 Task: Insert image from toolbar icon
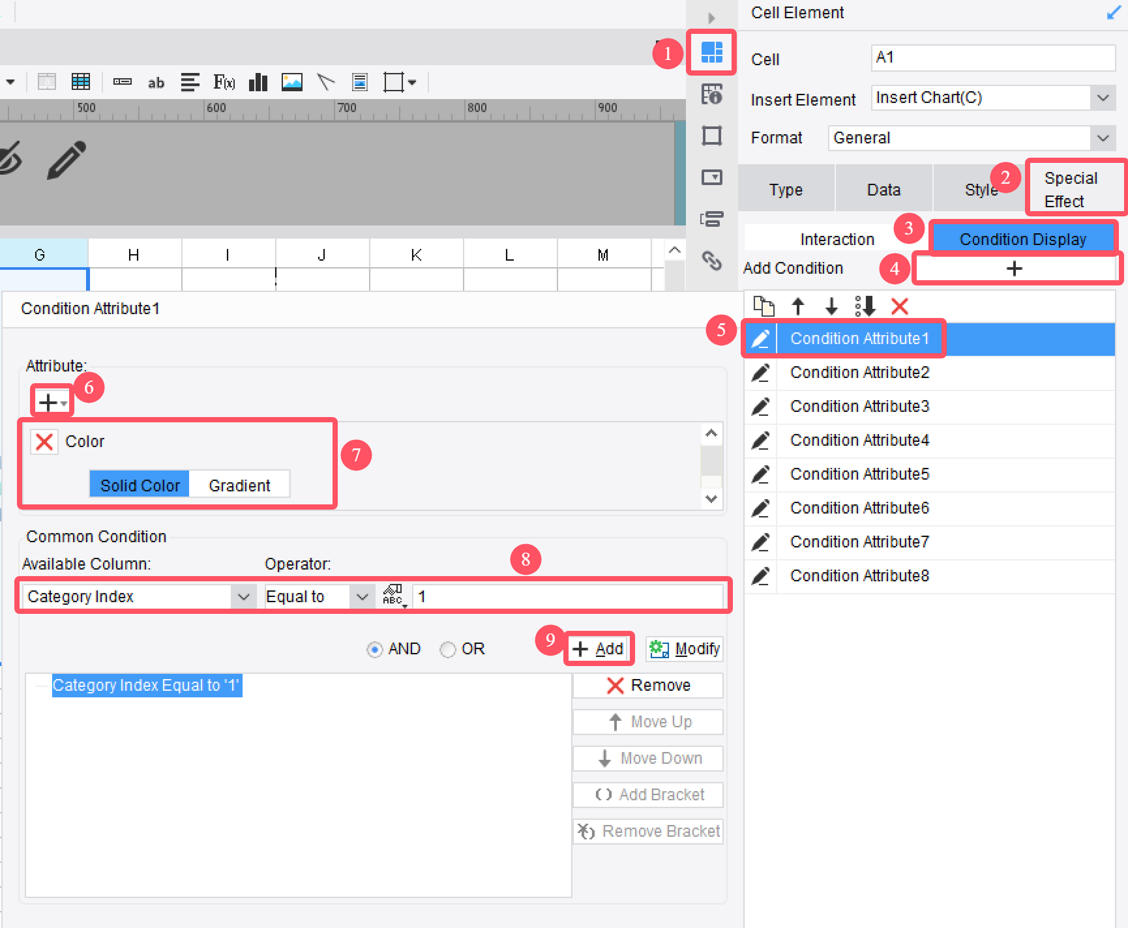pos(292,82)
